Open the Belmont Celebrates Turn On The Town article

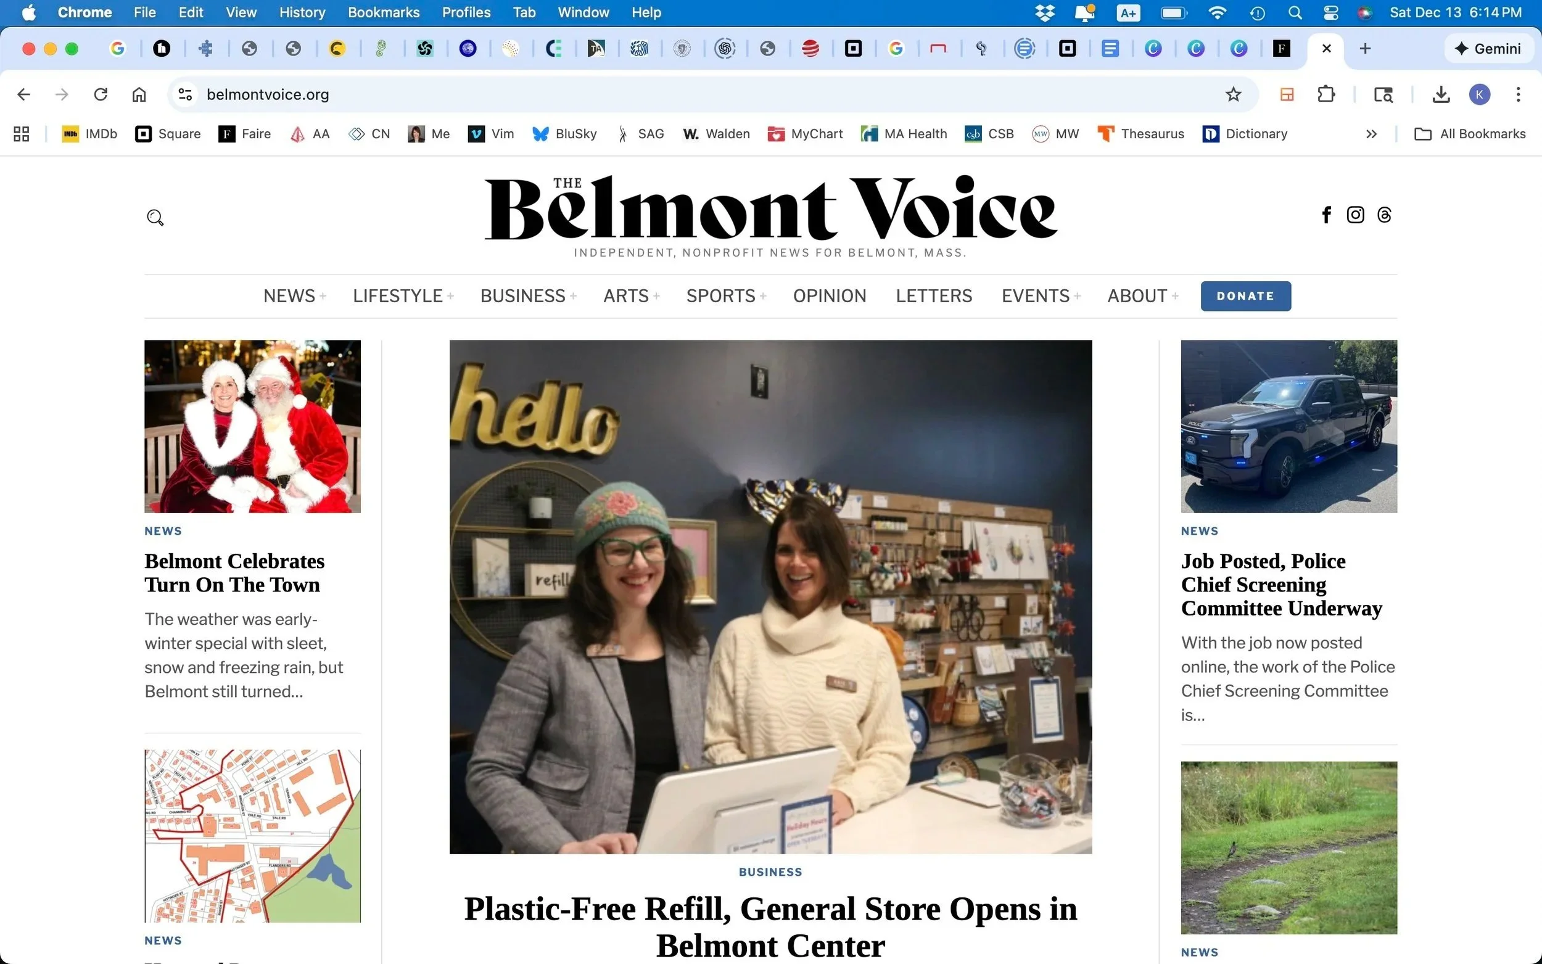(x=234, y=572)
